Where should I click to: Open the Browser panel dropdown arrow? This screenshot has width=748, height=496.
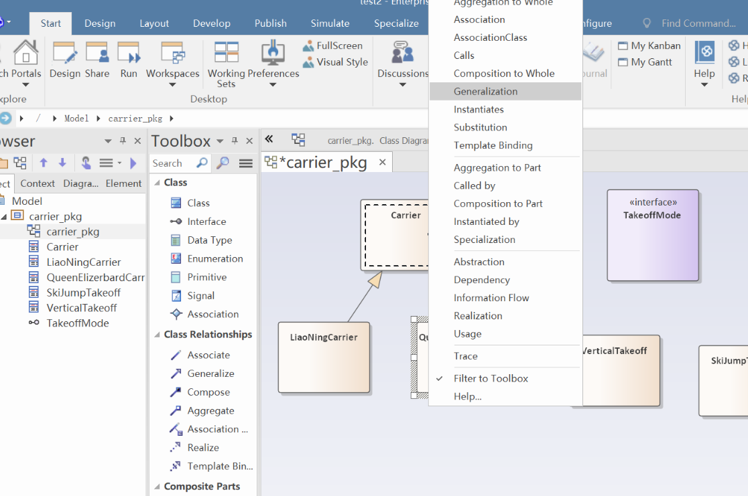click(108, 141)
